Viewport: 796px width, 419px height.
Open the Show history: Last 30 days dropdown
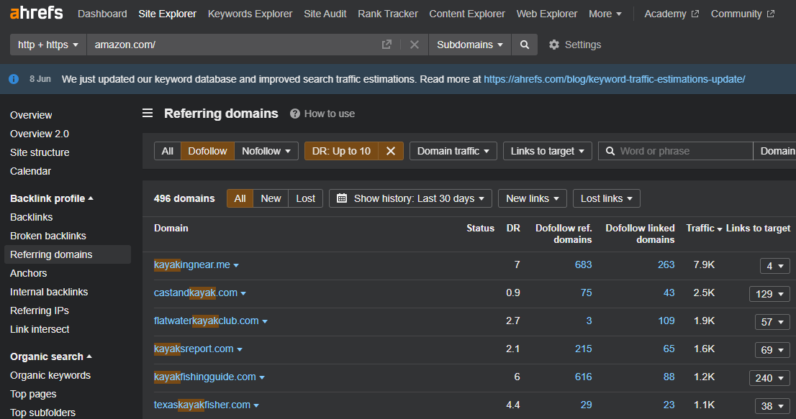pyautogui.click(x=411, y=198)
